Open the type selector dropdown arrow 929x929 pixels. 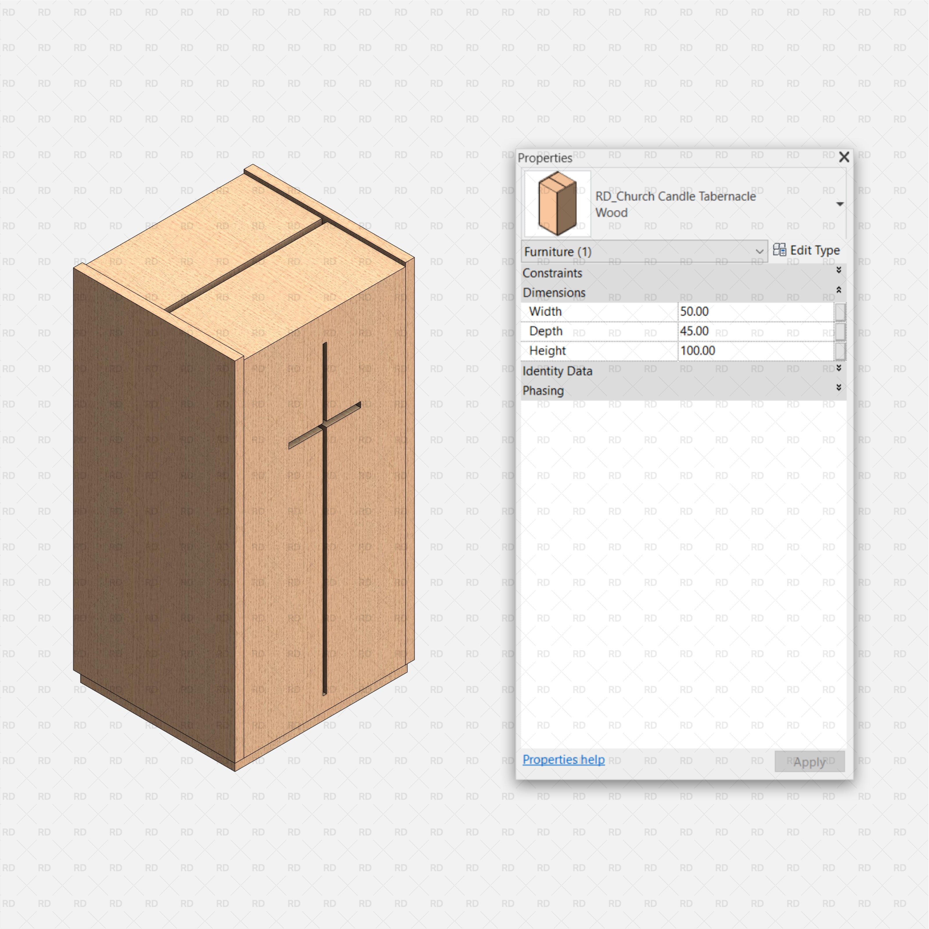tap(840, 204)
